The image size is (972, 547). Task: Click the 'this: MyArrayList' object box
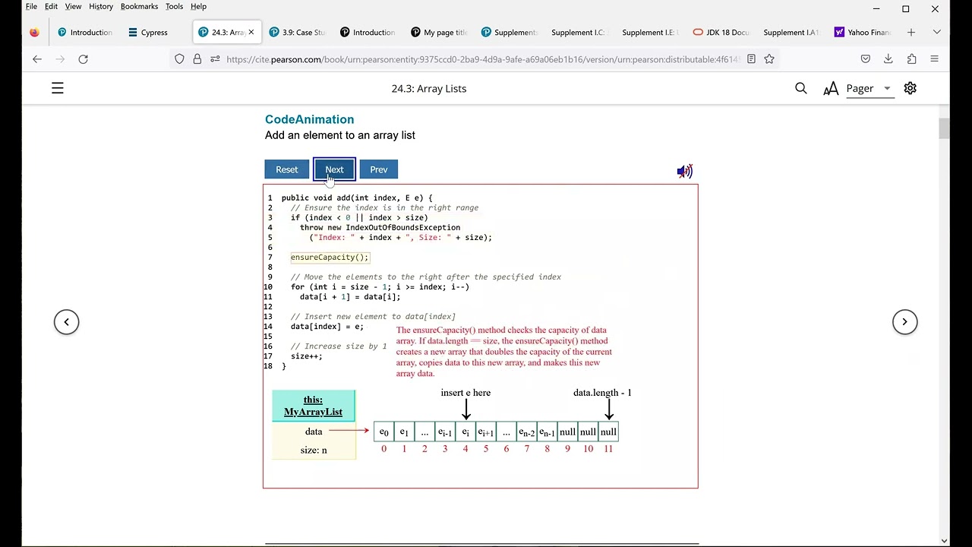[313, 406]
